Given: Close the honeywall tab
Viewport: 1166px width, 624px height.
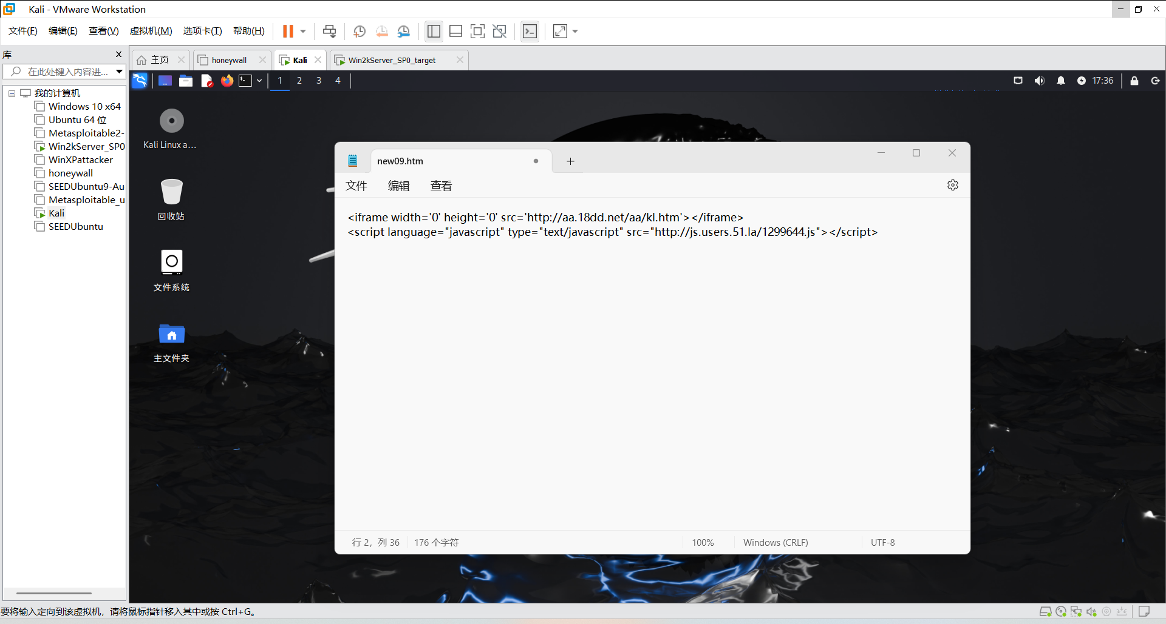Looking at the screenshot, I should coord(262,60).
